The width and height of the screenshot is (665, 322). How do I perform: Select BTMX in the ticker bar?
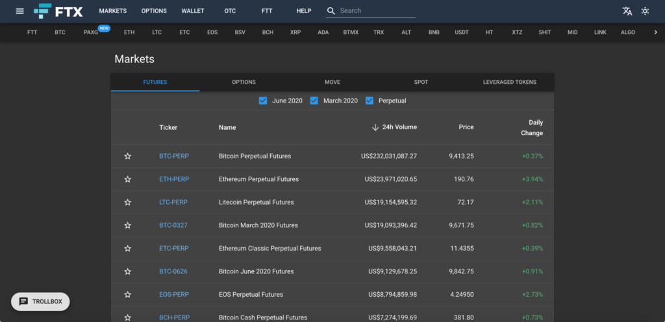point(351,32)
